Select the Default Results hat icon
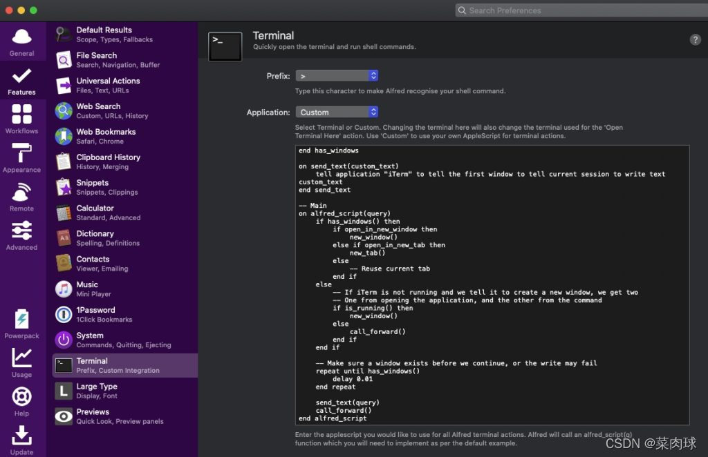The width and height of the screenshot is (708, 457). tap(64, 35)
